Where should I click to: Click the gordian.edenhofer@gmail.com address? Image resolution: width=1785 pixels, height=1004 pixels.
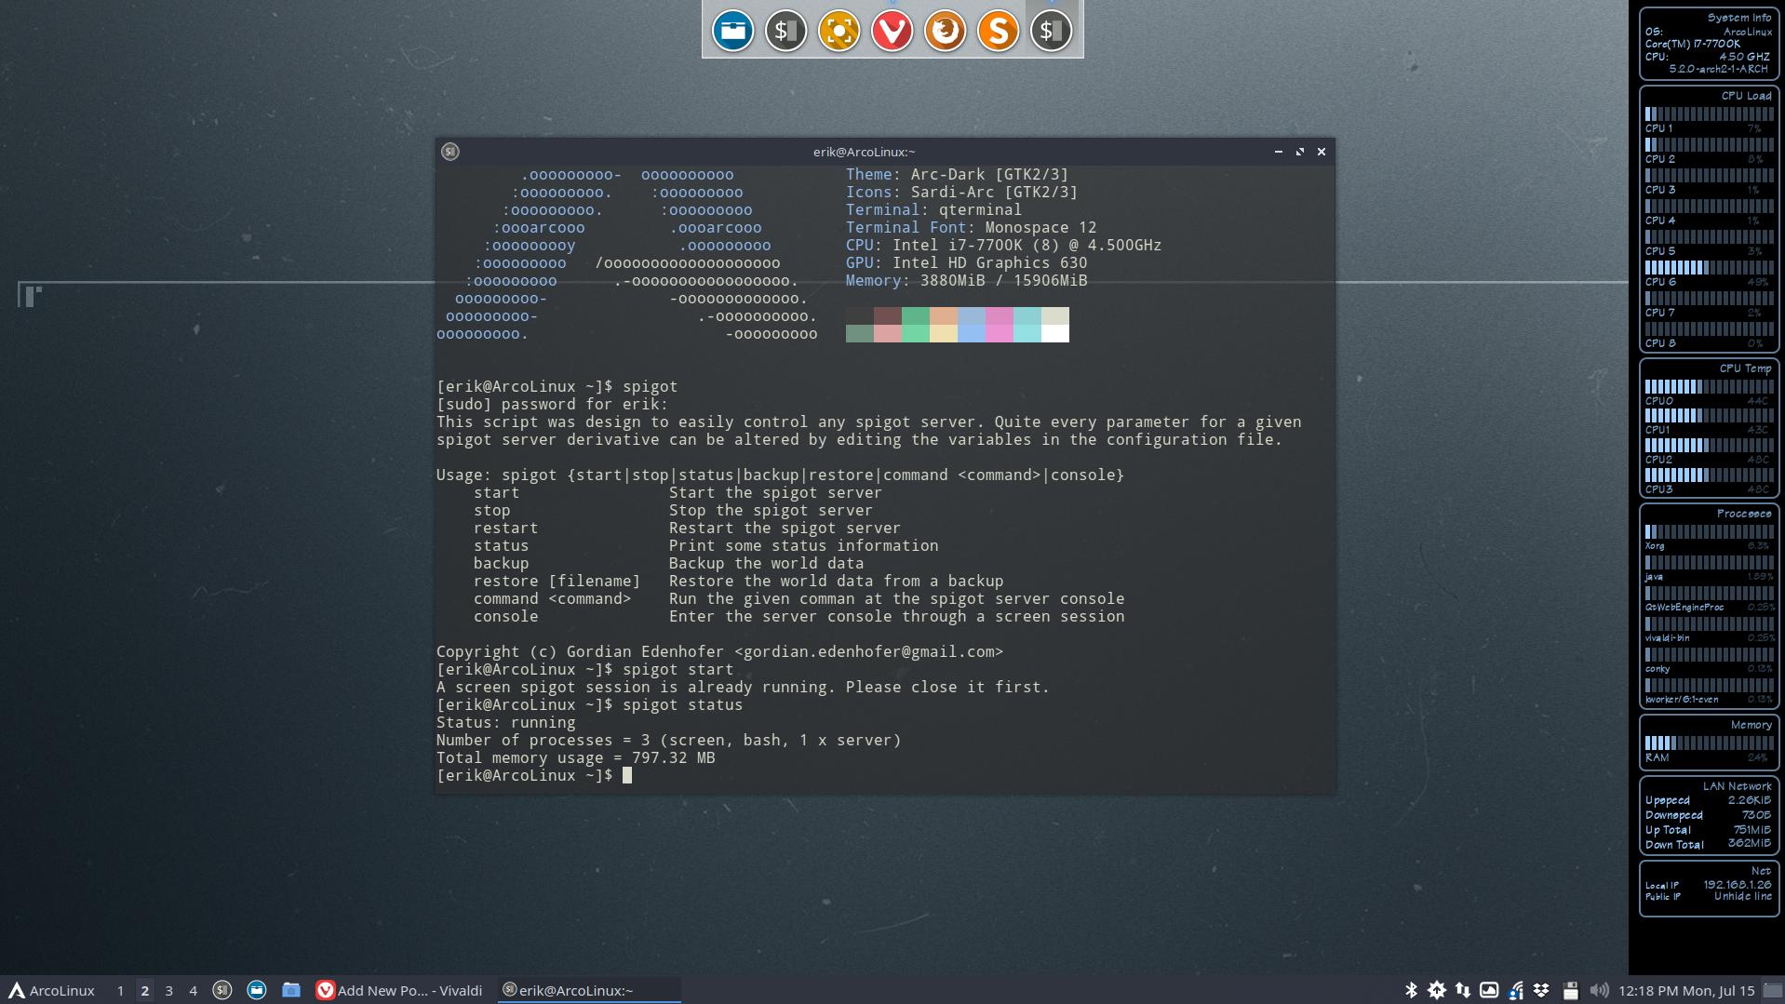pos(868,651)
